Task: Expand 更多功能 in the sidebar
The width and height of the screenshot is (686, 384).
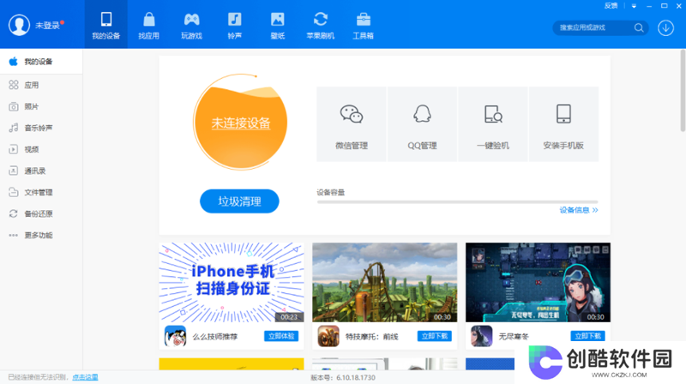Action: pos(41,235)
